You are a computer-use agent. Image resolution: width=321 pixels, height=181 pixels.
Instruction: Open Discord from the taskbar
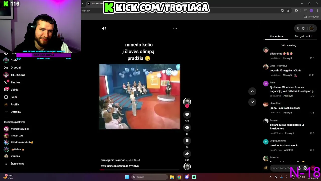pyautogui.click(x=187, y=177)
